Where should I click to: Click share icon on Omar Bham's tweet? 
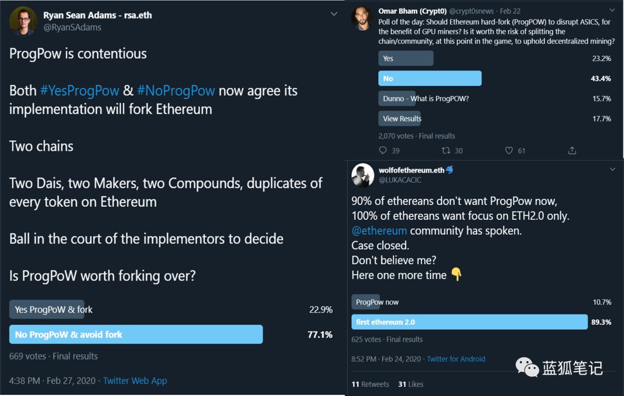coord(572,150)
